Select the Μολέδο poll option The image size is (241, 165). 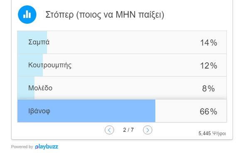122,88
